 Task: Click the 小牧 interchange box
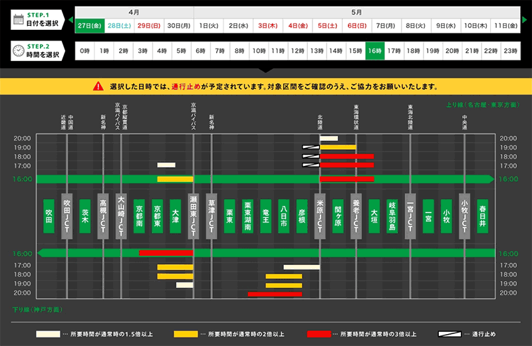(446, 216)
